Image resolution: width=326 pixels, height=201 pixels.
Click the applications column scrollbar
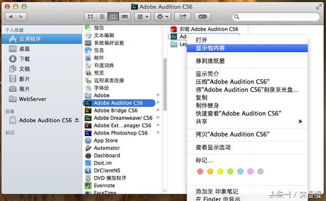coord(165,84)
